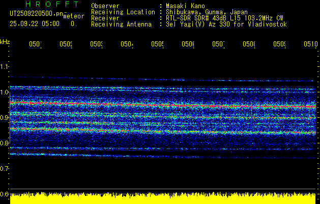Click the Receiving Antenna label
This screenshot has height=204, width=320.
click(122, 24)
